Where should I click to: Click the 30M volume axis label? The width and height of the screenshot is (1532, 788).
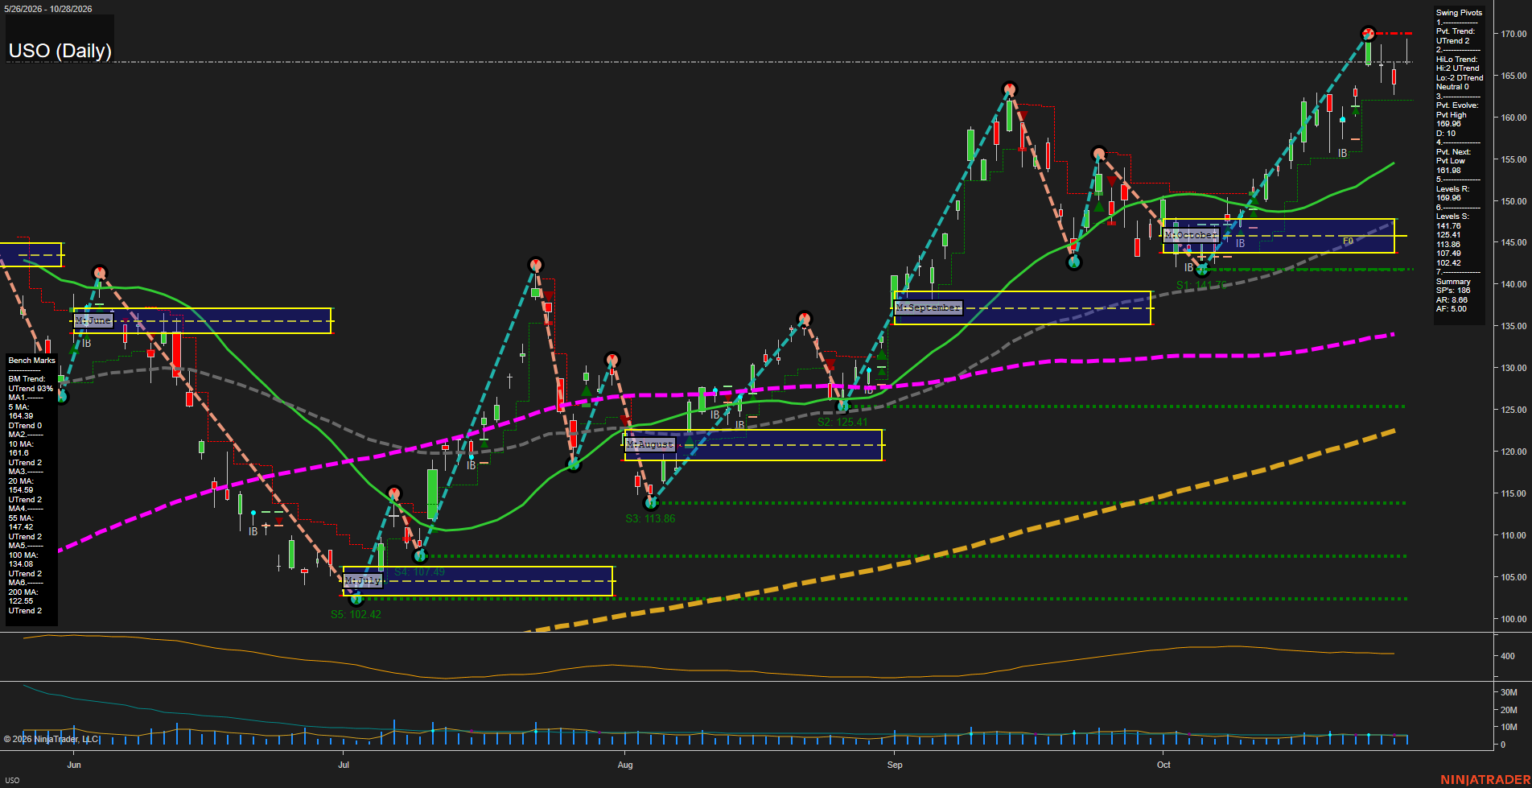(x=1509, y=692)
